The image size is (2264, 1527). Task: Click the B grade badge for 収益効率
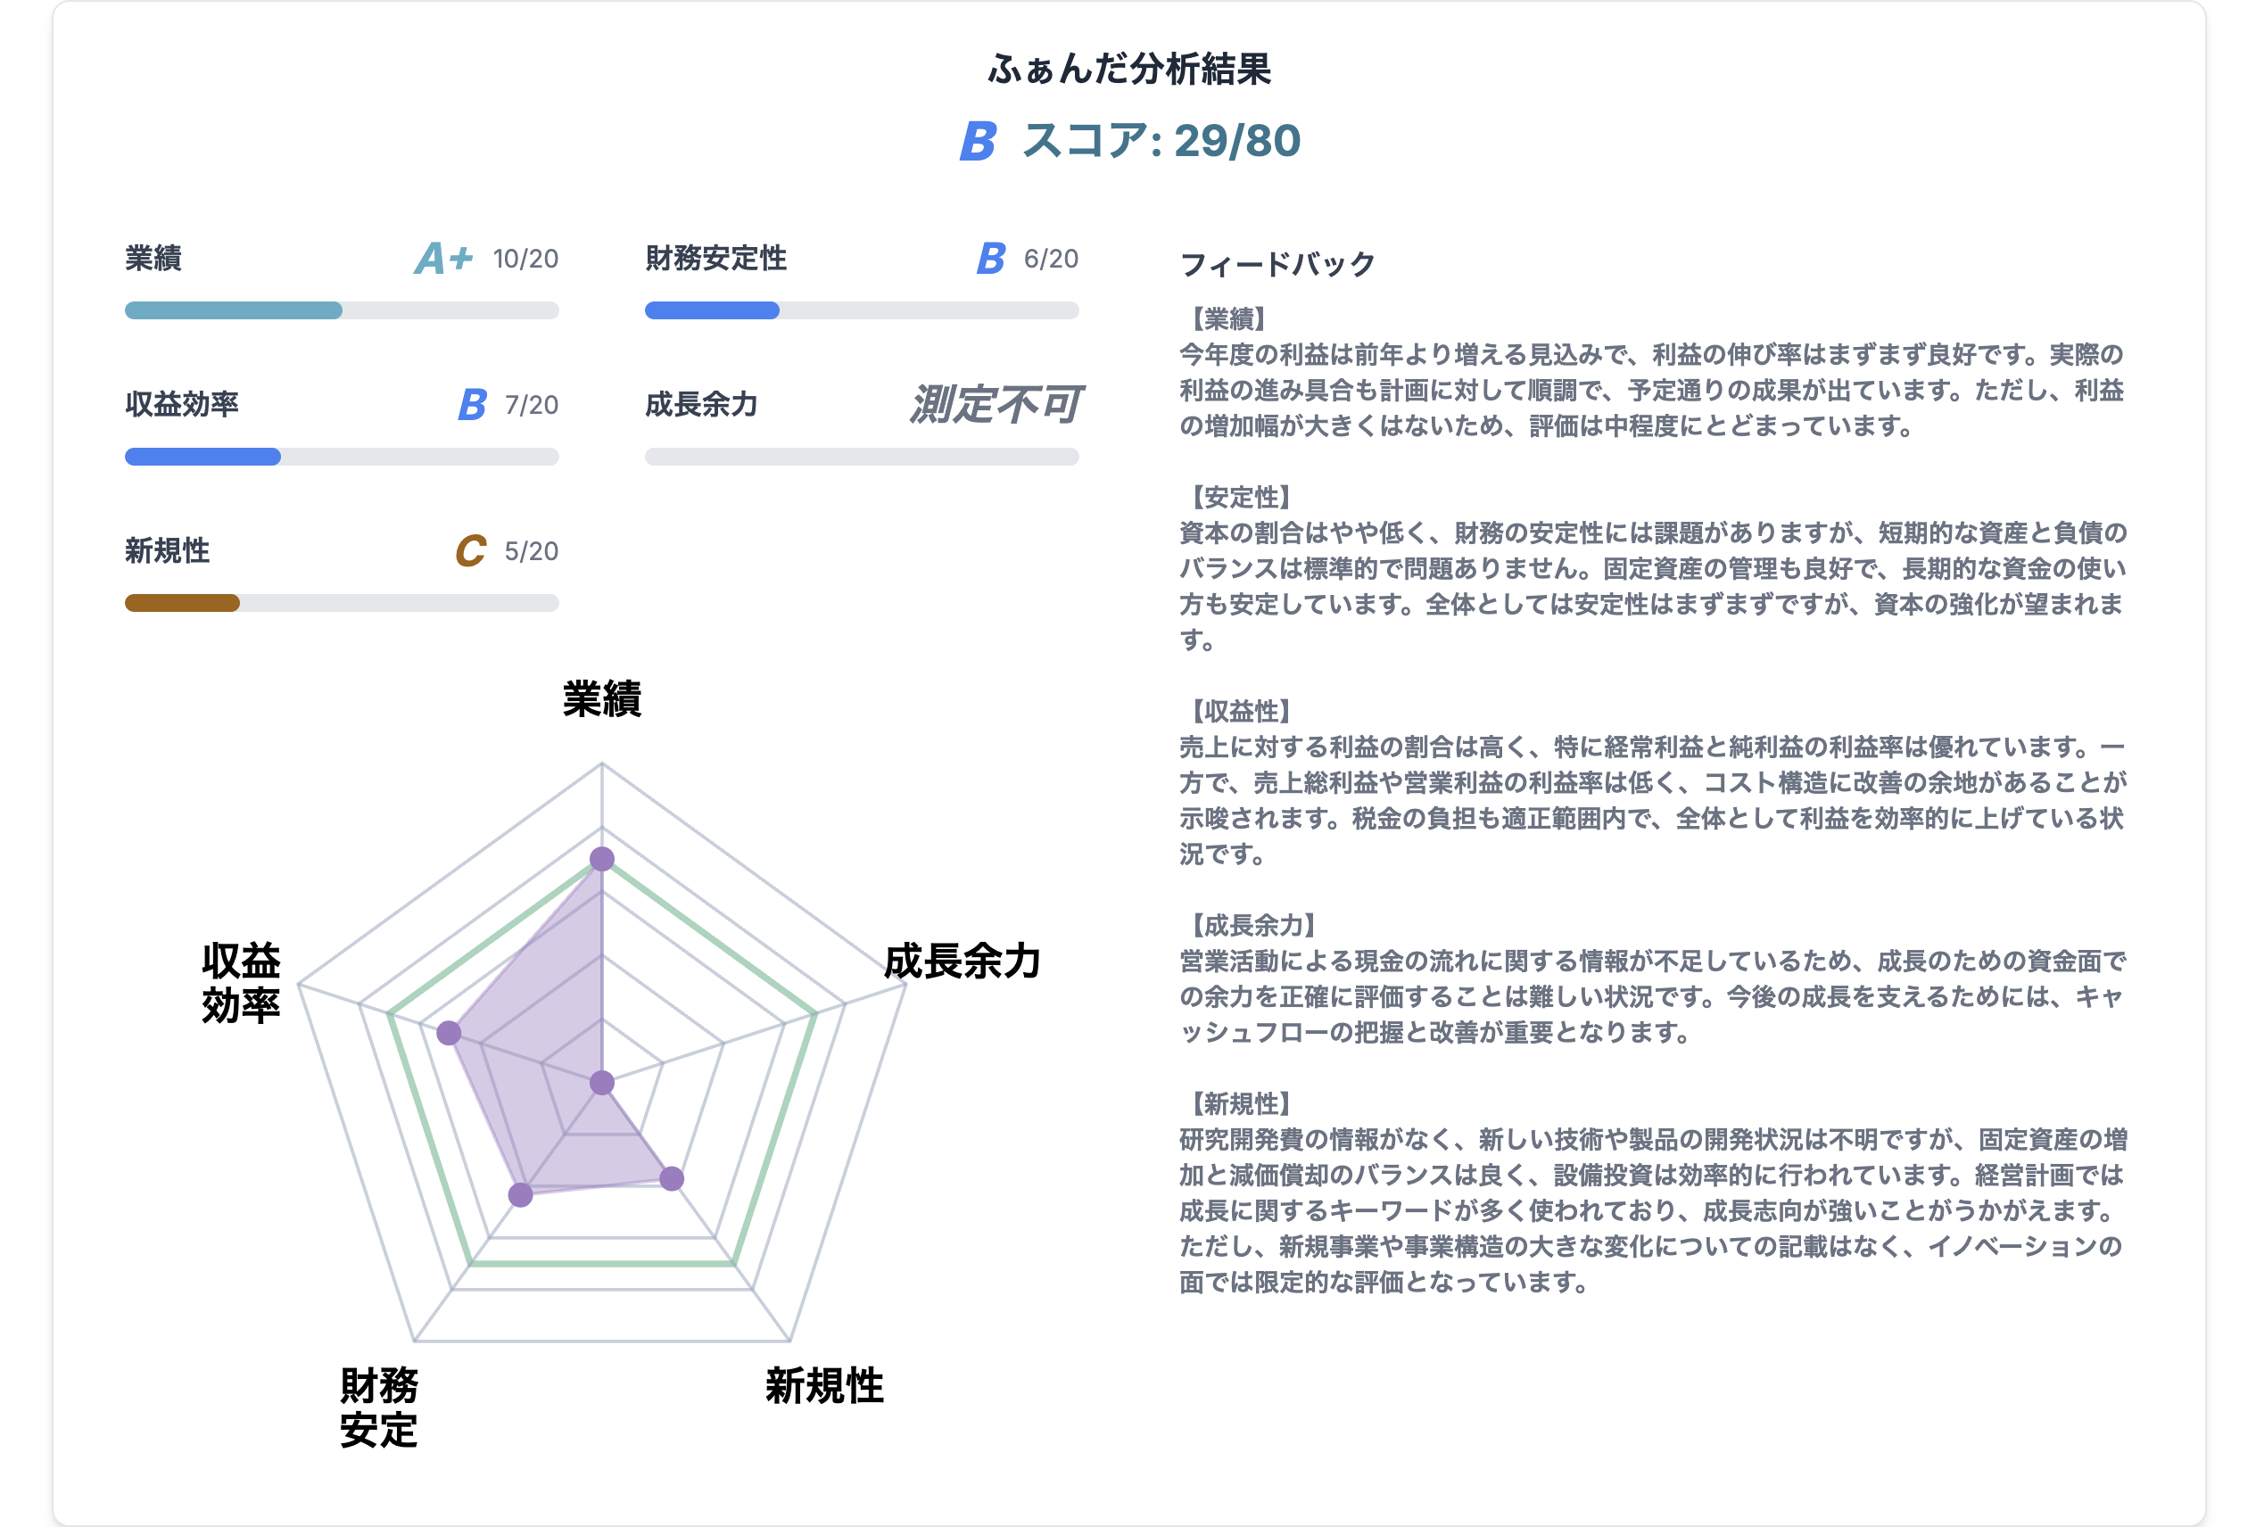472,404
